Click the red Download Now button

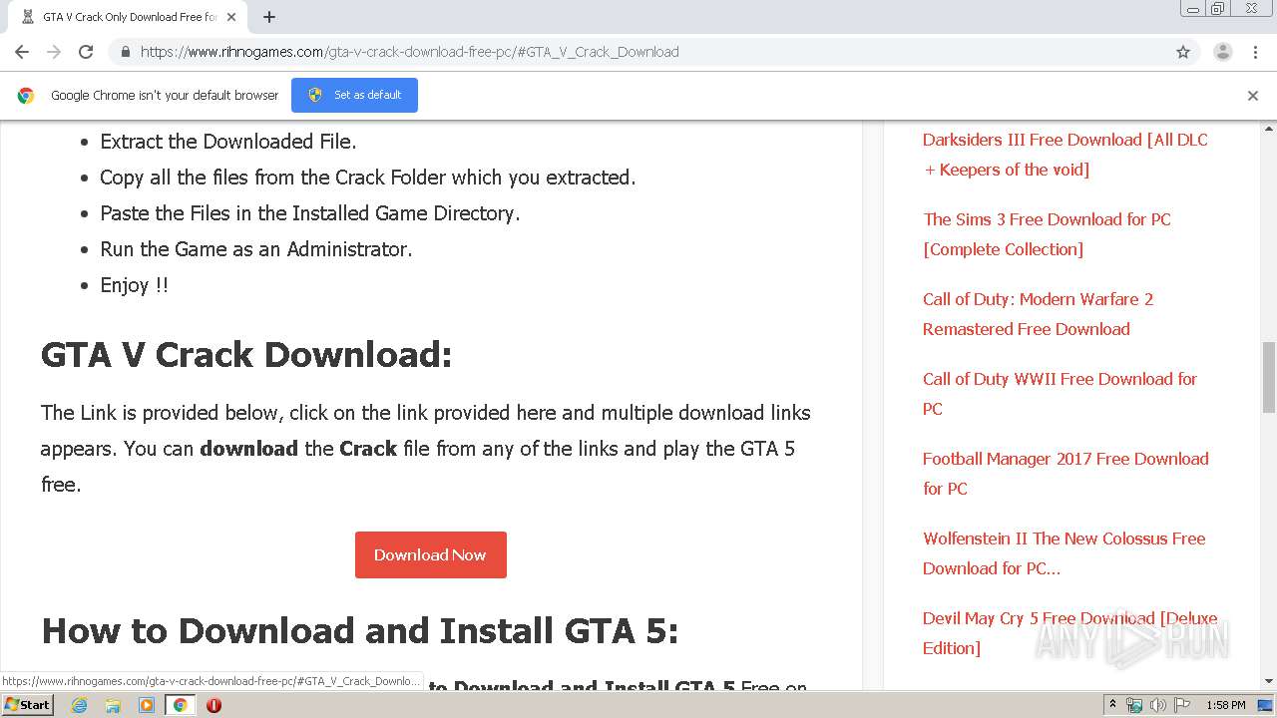click(x=431, y=554)
